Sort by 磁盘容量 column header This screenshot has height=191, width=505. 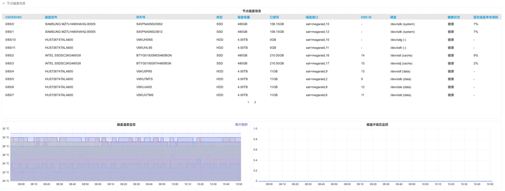(x=243, y=17)
